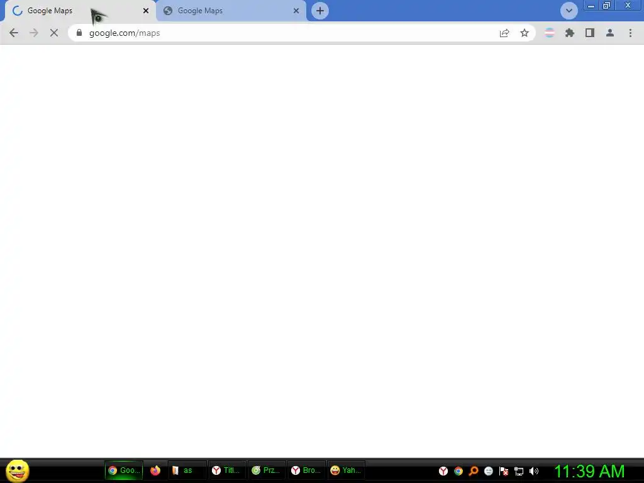Close the second Google Maps tab
The height and width of the screenshot is (483, 644).
coord(296,11)
